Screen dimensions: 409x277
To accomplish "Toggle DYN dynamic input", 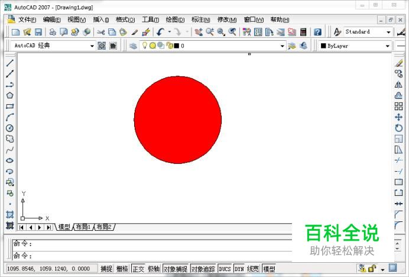I will click(239, 269).
